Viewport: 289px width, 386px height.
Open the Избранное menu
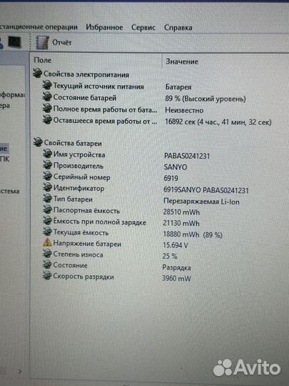pos(104,27)
